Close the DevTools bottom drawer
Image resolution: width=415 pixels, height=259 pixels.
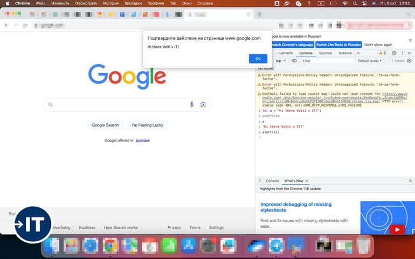pyautogui.click(x=410, y=181)
